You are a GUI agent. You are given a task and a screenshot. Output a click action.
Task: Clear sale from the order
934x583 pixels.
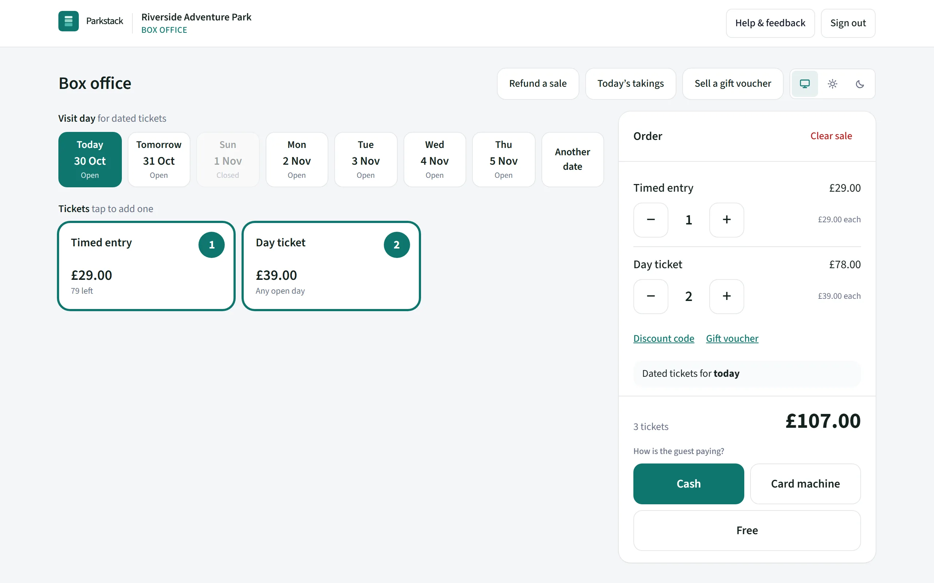tap(831, 136)
